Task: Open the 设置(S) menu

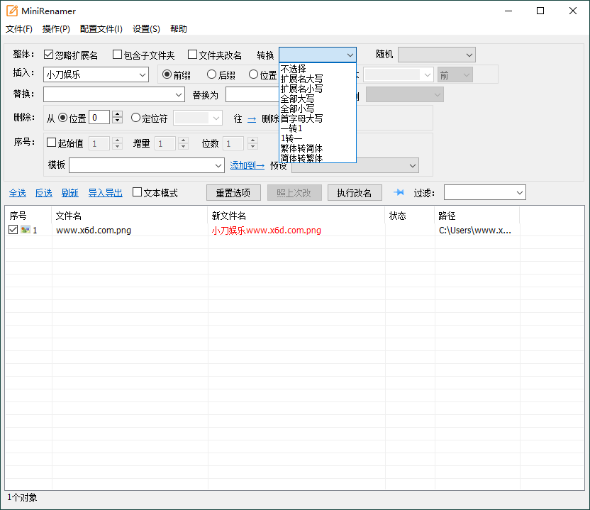Action: click(x=145, y=29)
